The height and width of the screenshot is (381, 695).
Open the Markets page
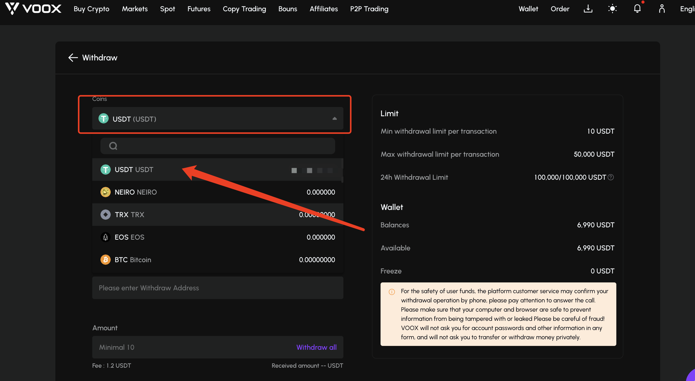click(x=135, y=9)
